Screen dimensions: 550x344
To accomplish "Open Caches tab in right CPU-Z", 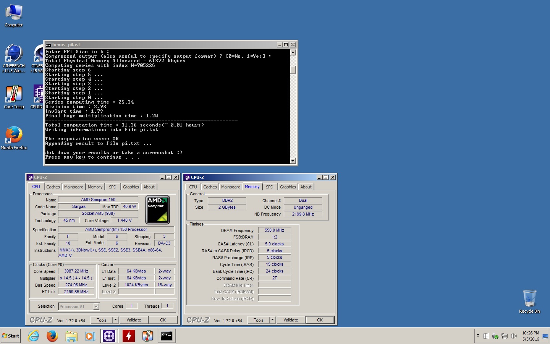I will coord(210,187).
